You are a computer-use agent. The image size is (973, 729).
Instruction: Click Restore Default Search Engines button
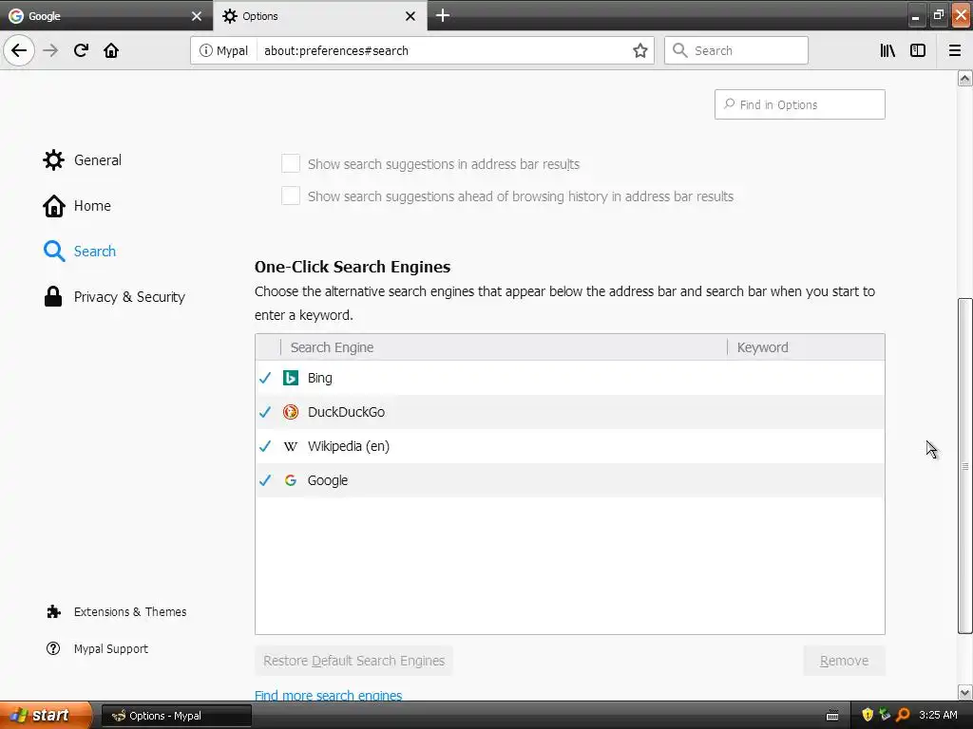[353, 661]
